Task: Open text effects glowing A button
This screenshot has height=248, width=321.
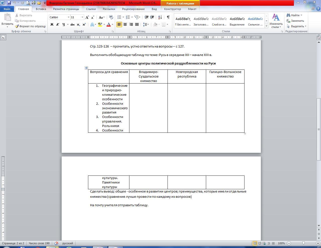Action: point(92,24)
